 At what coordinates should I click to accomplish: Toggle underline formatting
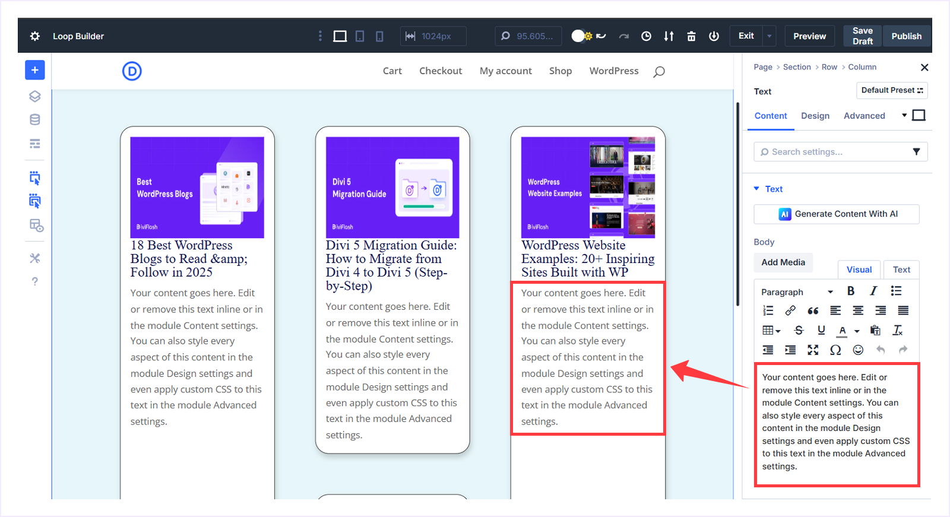click(821, 330)
